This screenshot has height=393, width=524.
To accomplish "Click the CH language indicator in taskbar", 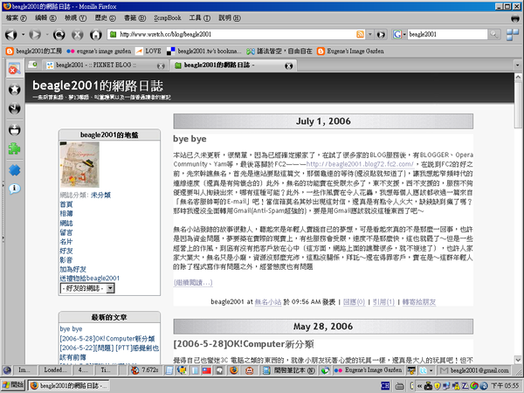I will click(385, 386).
